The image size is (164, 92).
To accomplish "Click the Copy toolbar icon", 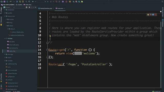I will tap(20, 2).
